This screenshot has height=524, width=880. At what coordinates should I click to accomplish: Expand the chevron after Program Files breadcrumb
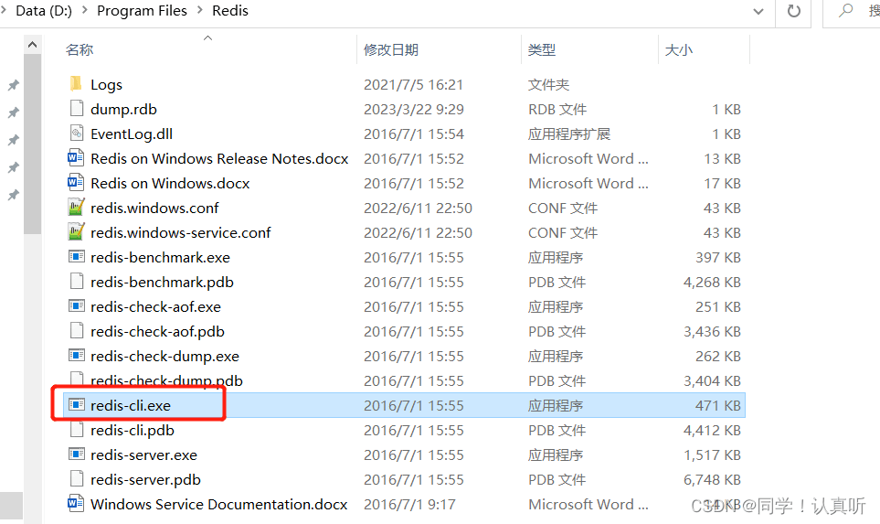(x=199, y=11)
